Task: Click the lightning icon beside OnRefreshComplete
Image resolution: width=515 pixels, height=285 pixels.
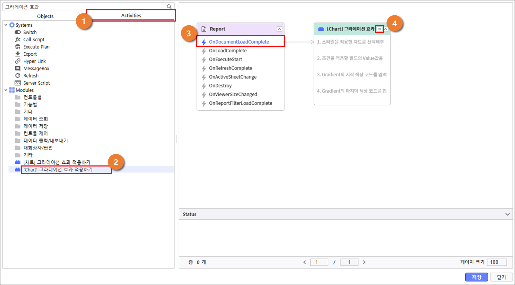Action: pyautogui.click(x=204, y=68)
